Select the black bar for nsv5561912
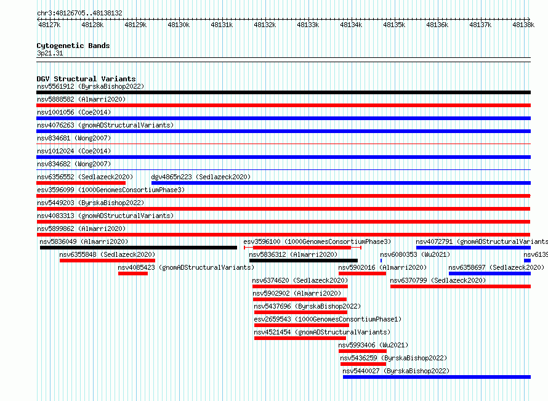Screen dimensions: 548x401 pyautogui.click(x=283, y=92)
